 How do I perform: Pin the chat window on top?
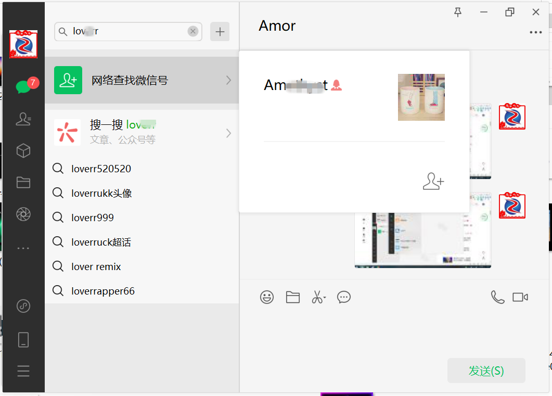[458, 12]
